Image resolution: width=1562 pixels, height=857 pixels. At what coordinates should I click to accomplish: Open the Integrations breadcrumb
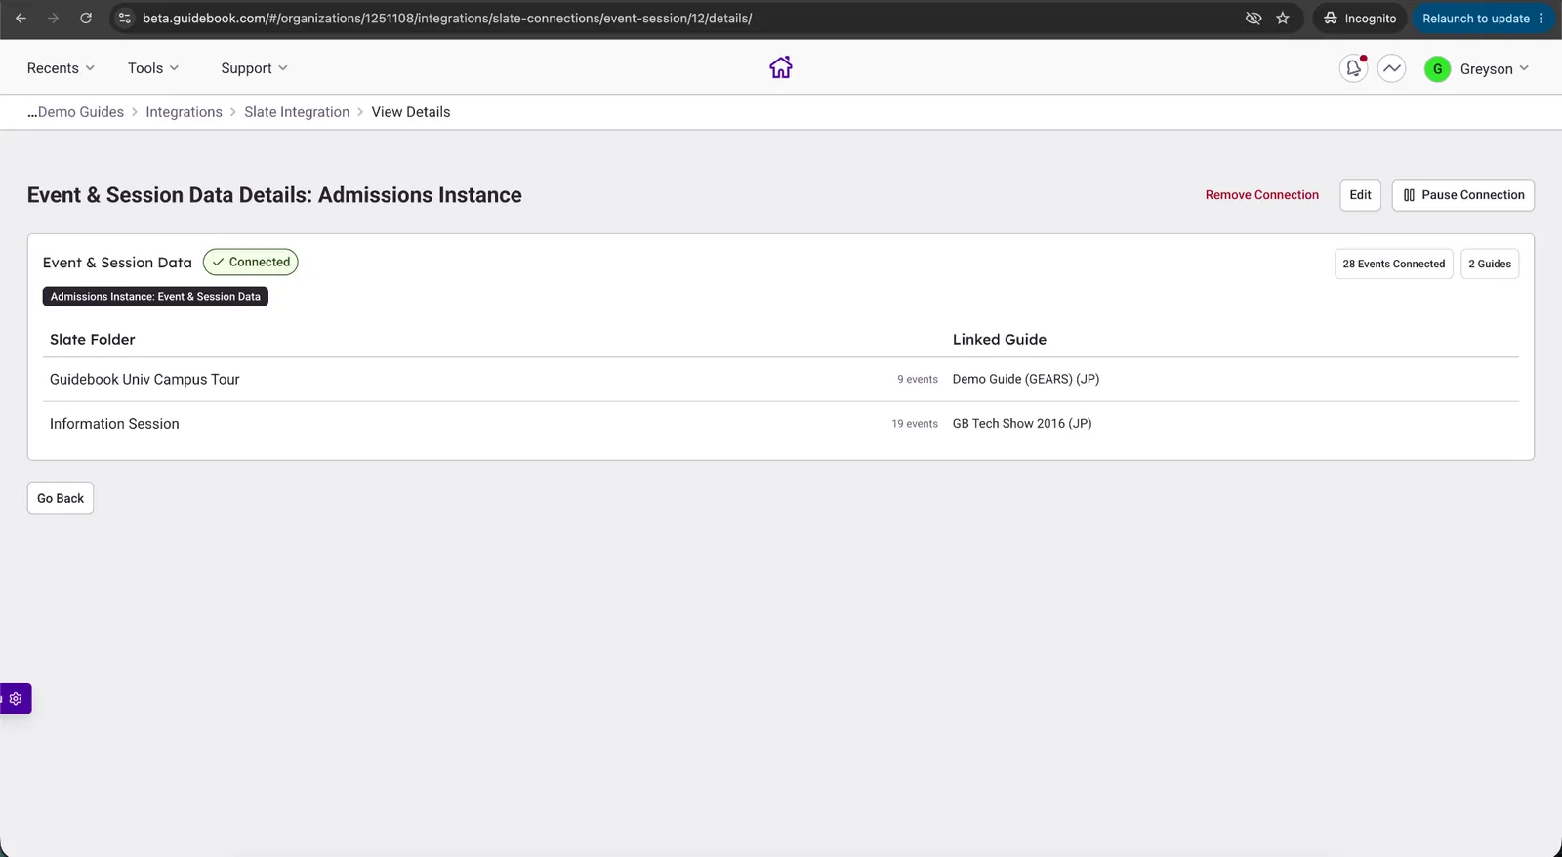click(184, 112)
